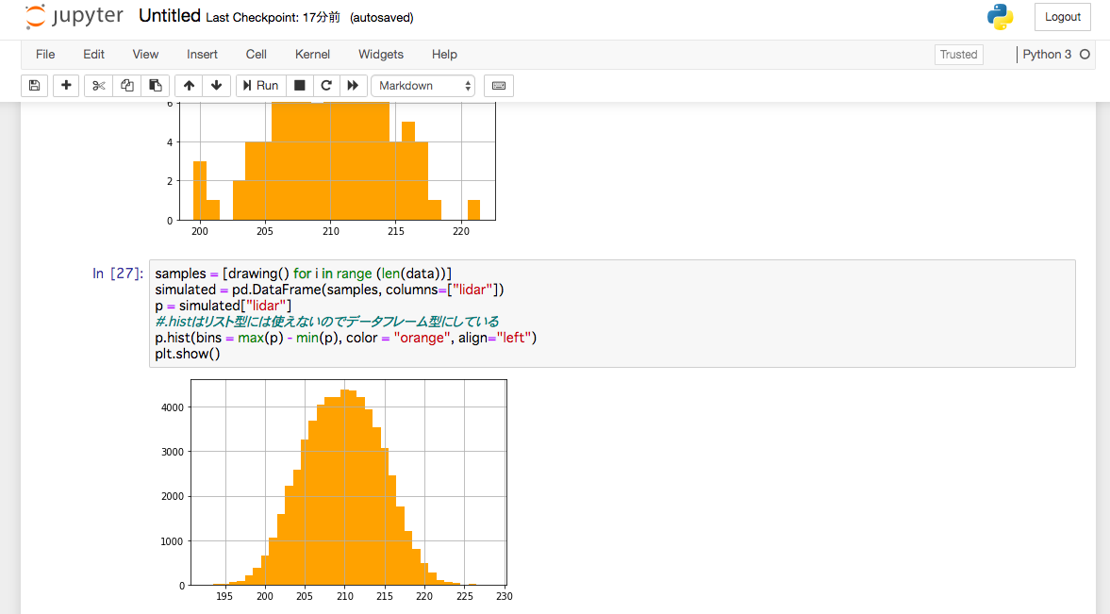
Task: Restart the kernel icon
Action: (326, 86)
